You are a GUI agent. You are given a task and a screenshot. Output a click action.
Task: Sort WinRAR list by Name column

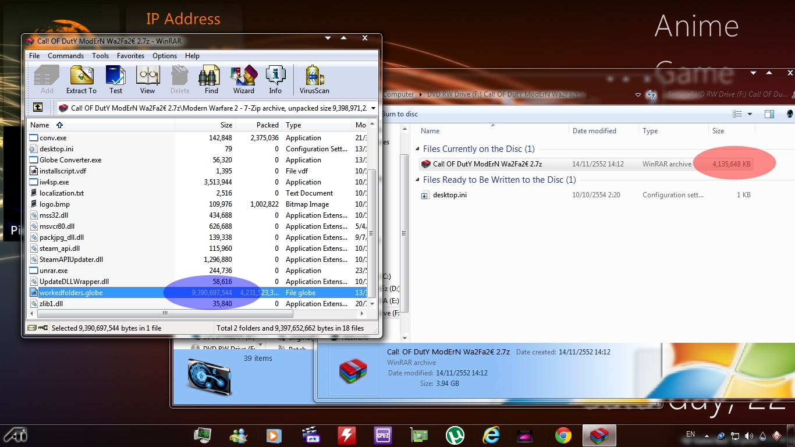101,125
